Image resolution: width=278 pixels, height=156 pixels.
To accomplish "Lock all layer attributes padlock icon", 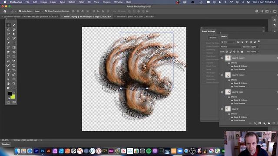I will coord(242,52).
